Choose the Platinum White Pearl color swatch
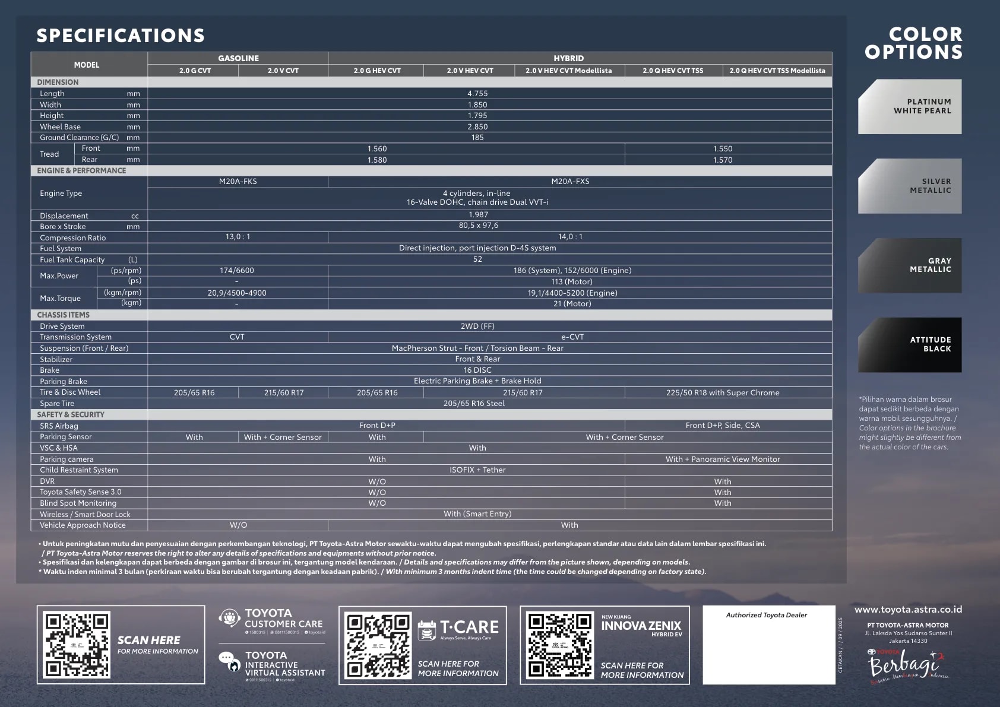1000x707 pixels. [910, 107]
